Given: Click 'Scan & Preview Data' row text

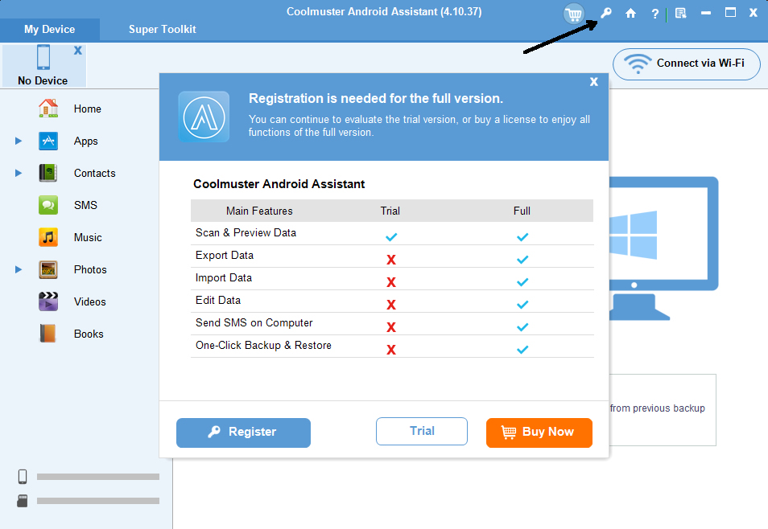Looking at the screenshot, I should click(x=246, y=233).
